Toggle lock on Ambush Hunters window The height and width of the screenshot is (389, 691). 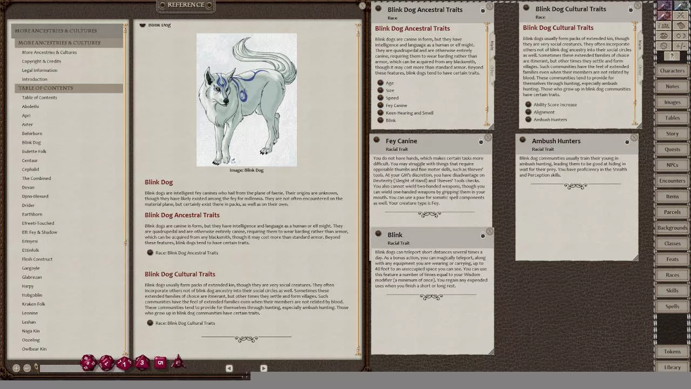pyautogui.click(x=627, y=142)
